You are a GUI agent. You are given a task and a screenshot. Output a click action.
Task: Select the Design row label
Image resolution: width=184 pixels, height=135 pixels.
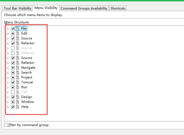(27, 97)
